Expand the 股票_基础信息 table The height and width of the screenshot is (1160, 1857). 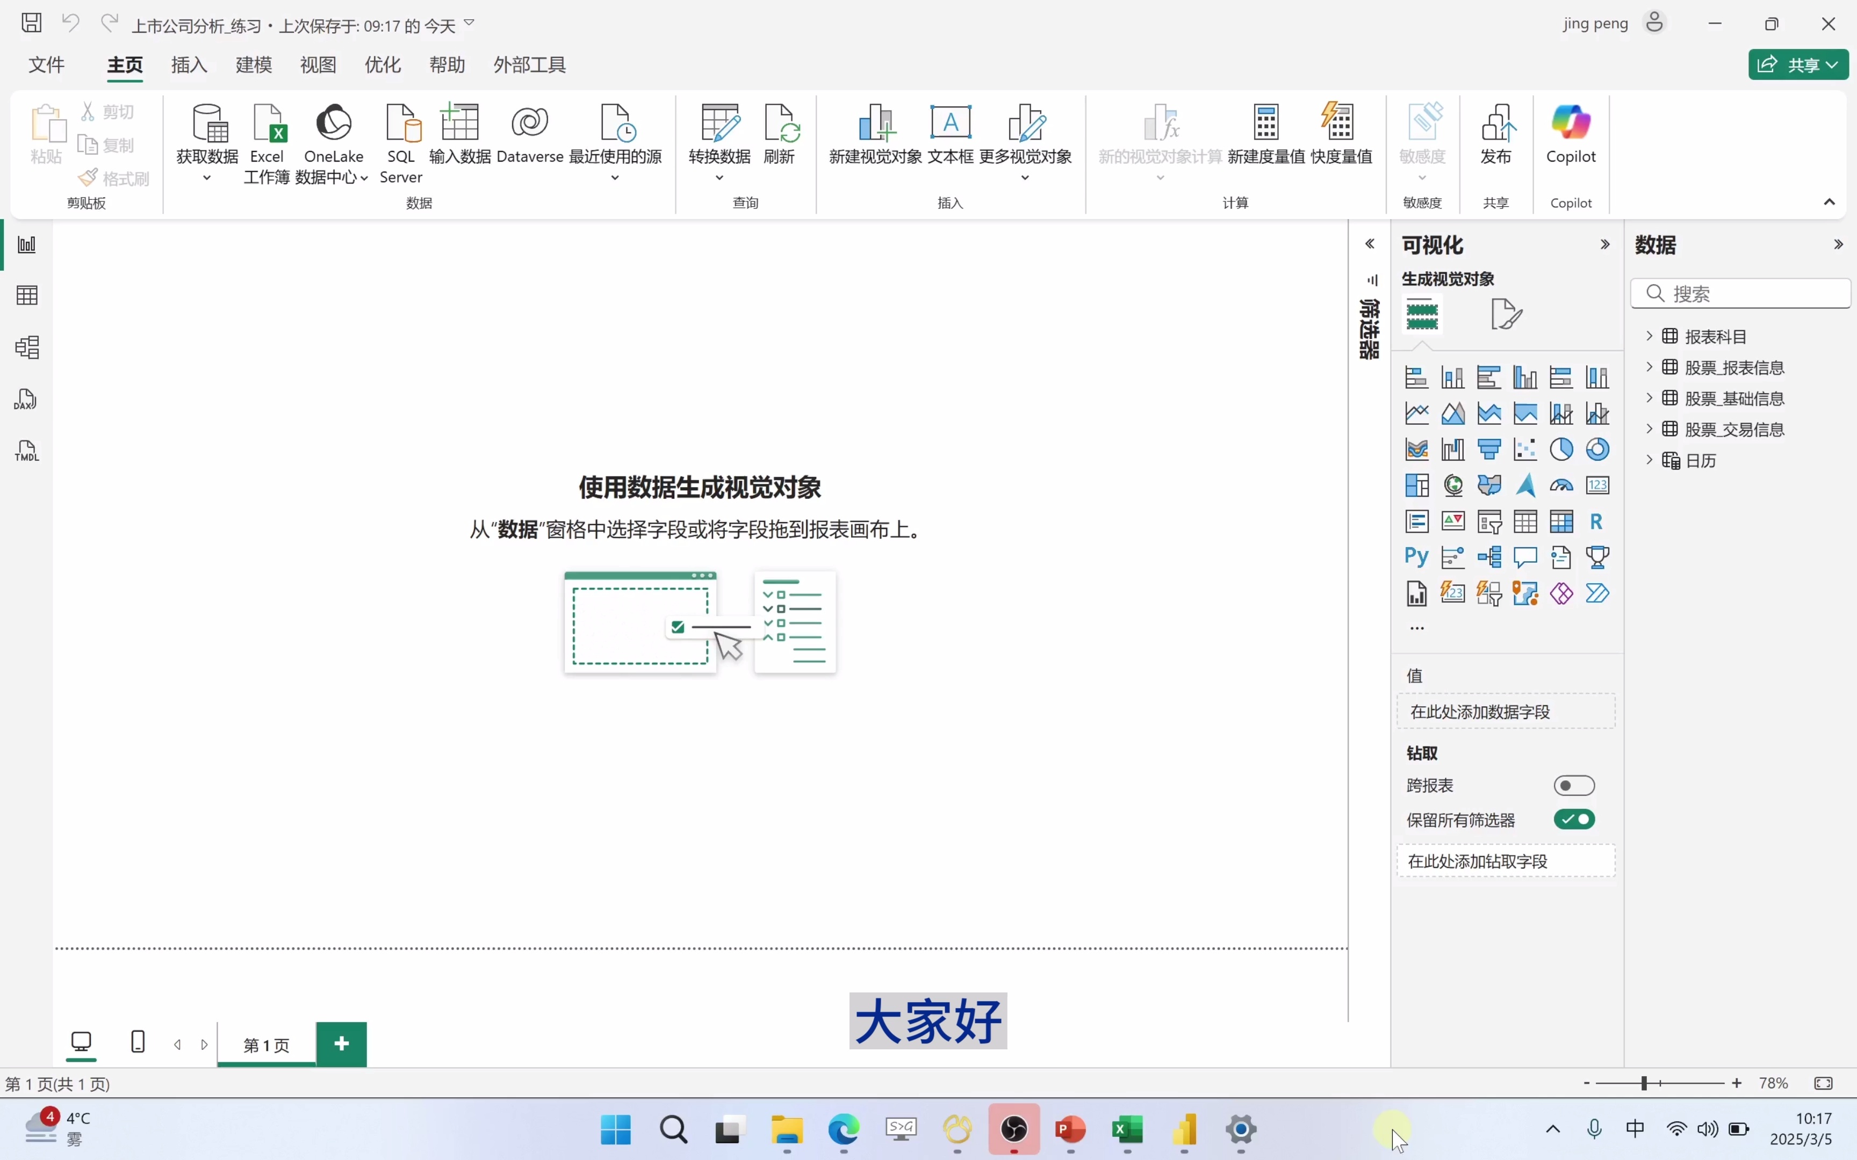pos(1650,397)
